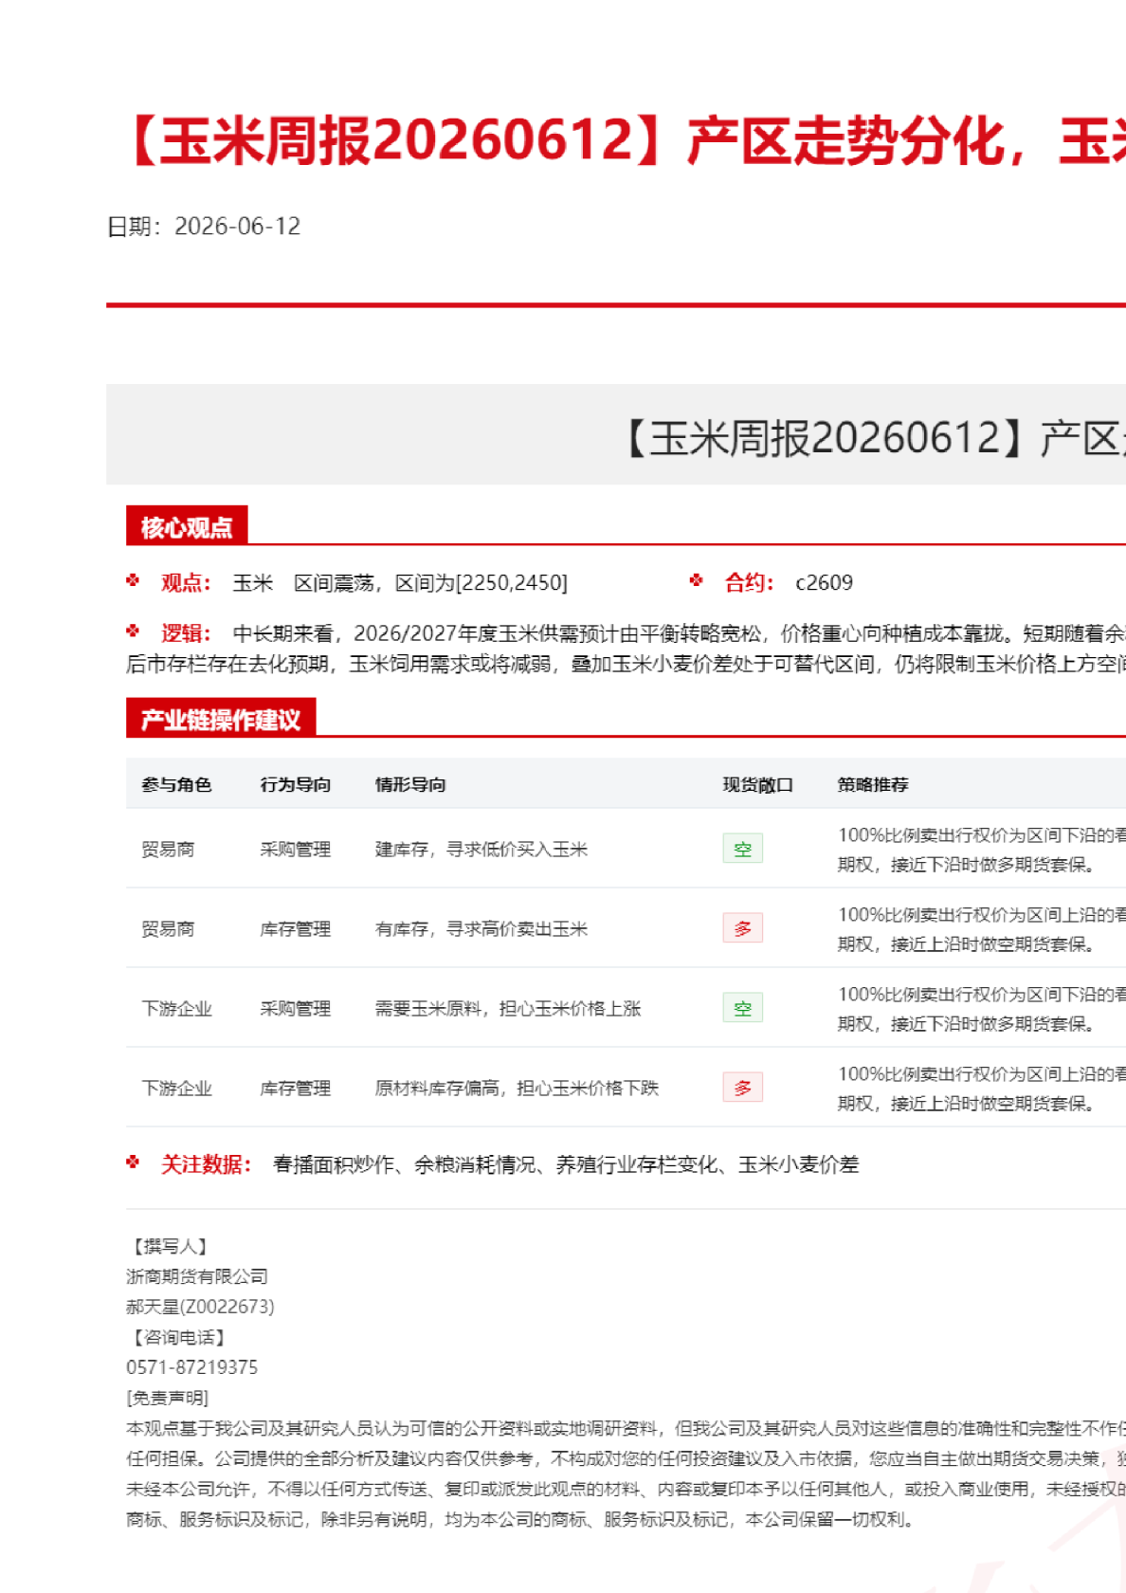The image size is (1126, 1593).
Task: Click the 观点 label in core views
Action: [186, 583]
